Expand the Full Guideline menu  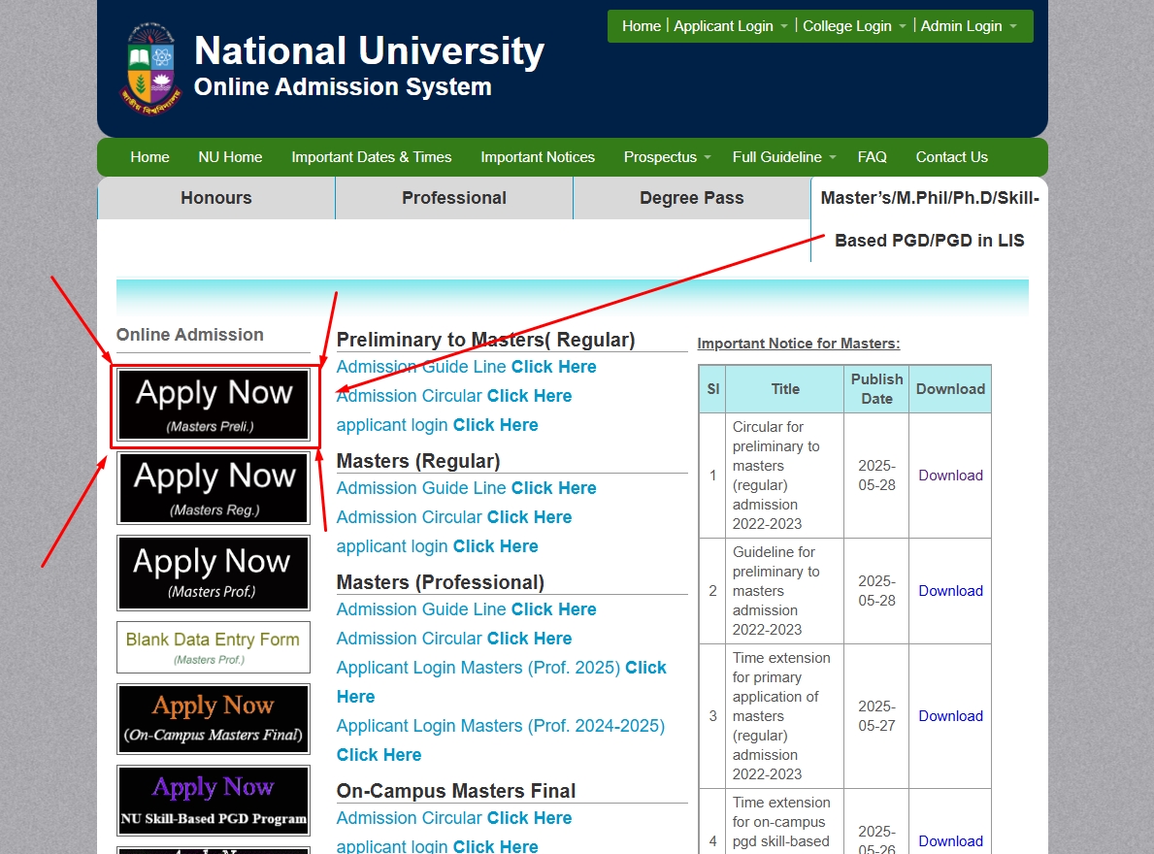pyautogui.click(x=784, y=157)
